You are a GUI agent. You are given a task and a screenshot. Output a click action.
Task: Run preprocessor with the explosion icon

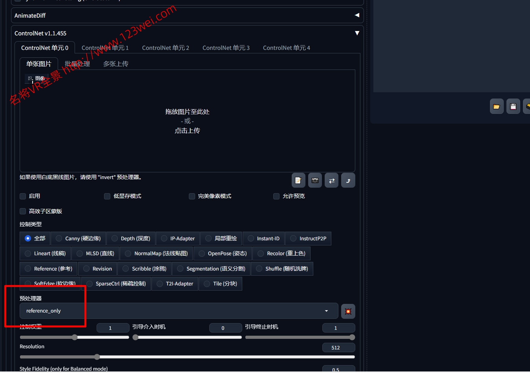[x=348, y=311]
